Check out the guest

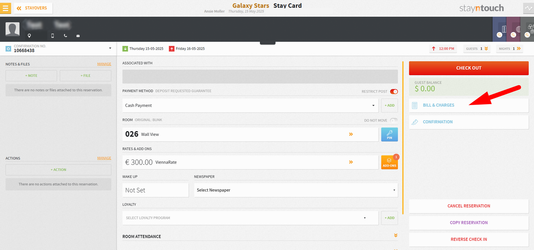coord(469,68)
